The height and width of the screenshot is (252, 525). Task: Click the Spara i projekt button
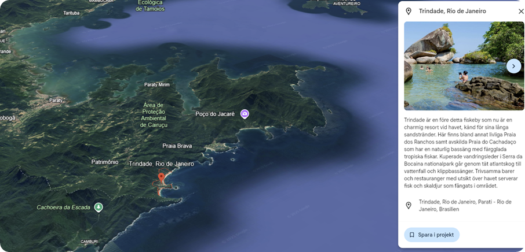point(432,235)
